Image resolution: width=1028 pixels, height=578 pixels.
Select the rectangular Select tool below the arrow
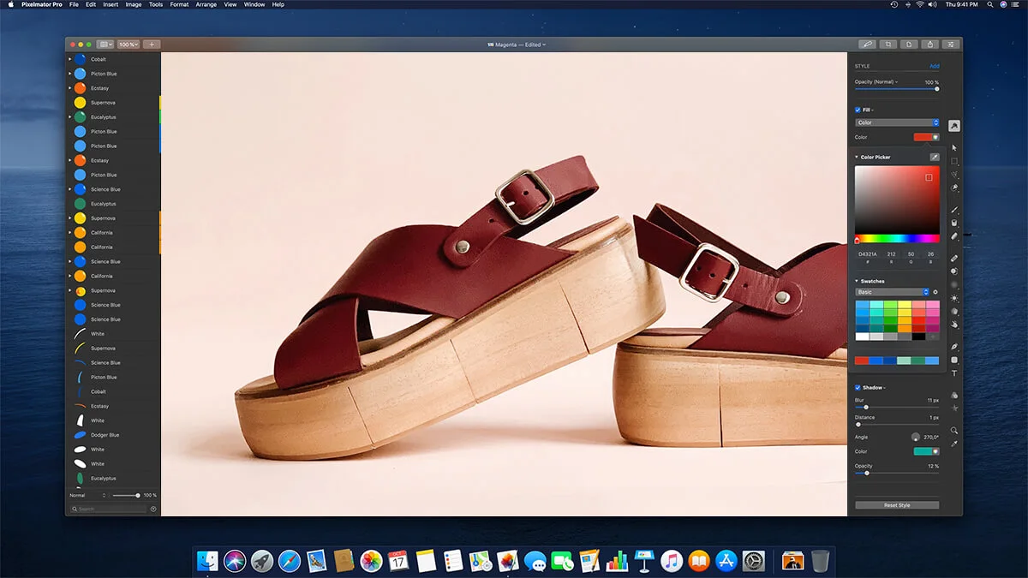tap(953, 160)
